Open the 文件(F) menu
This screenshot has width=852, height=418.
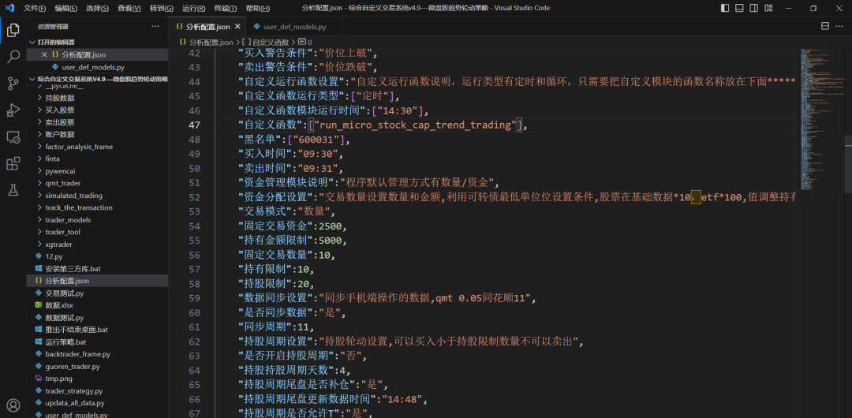pos(35,8)
